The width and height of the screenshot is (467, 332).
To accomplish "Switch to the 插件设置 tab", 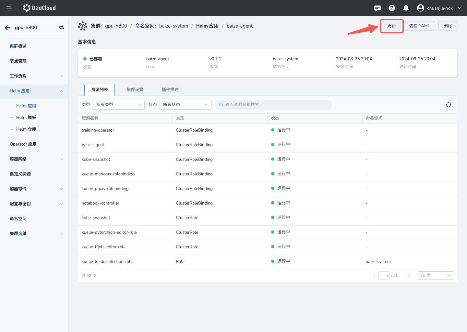I will click(135, 90).
